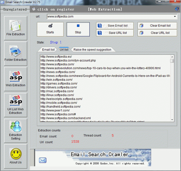Screen dimensions: 181x171
Task: Click url list scroll down arrow
Action: (x=172, y=120)
